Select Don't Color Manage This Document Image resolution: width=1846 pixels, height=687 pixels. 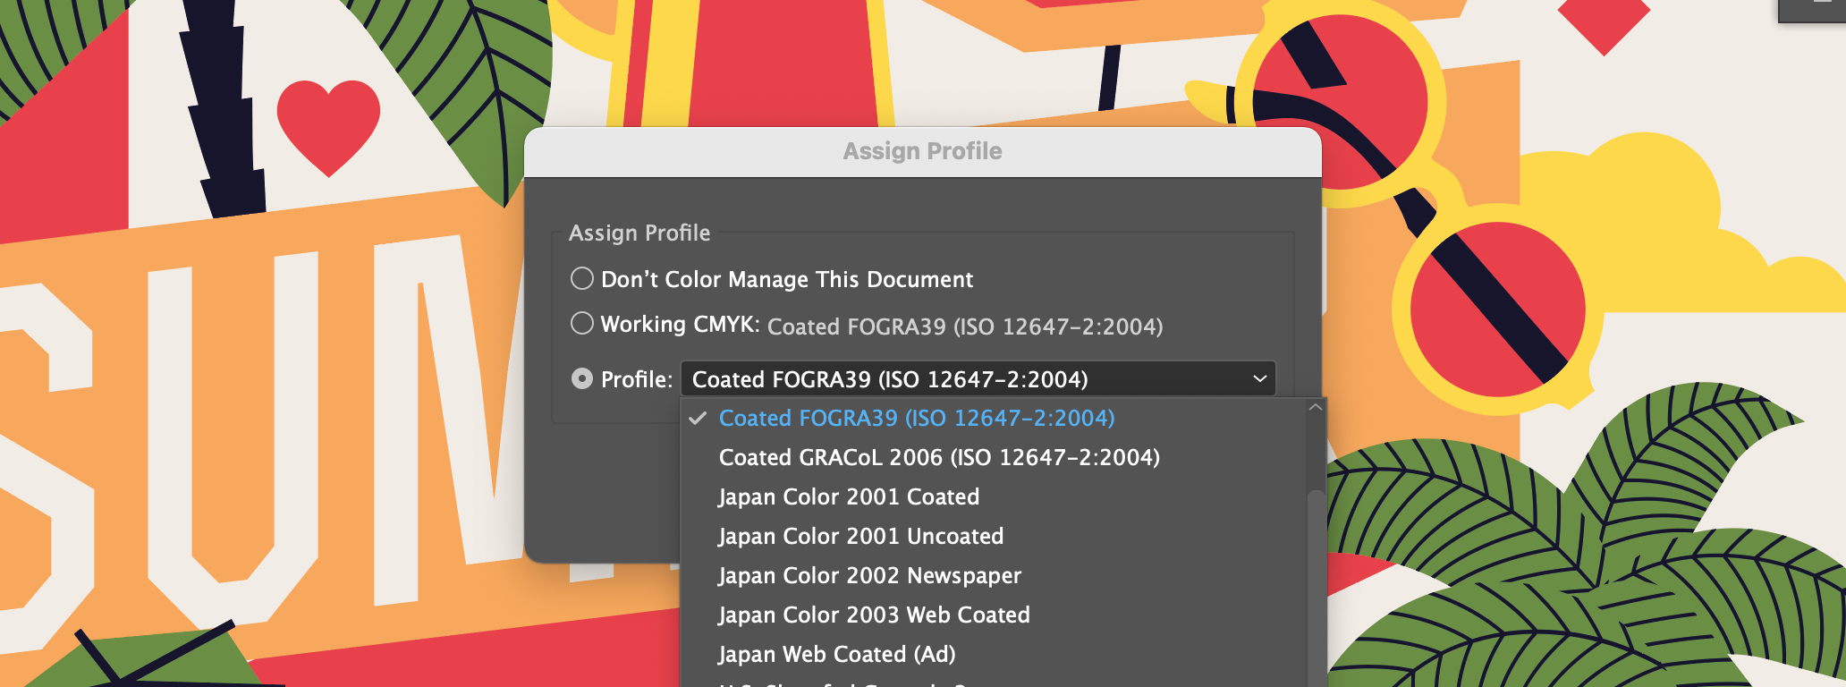[582, 279]
